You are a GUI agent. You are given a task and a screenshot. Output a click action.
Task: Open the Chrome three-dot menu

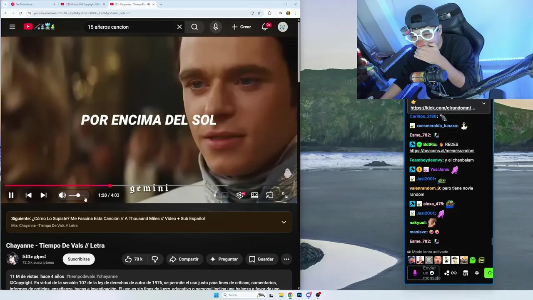[x=296, y=13]
